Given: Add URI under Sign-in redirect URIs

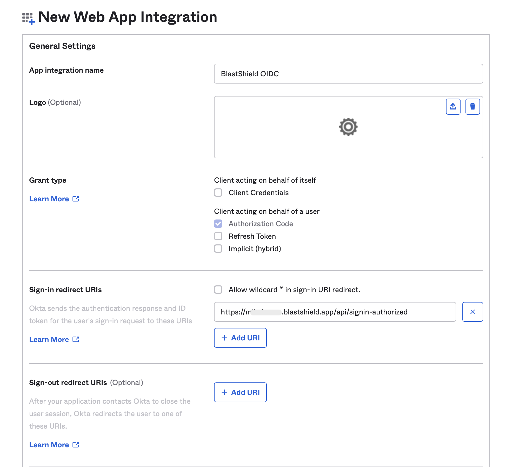Looking at the screenshot, I should pos(240,338).
